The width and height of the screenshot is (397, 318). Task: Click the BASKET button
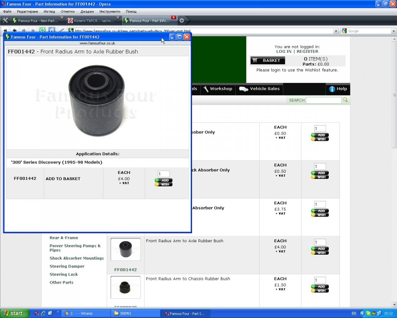coord(268,60)
